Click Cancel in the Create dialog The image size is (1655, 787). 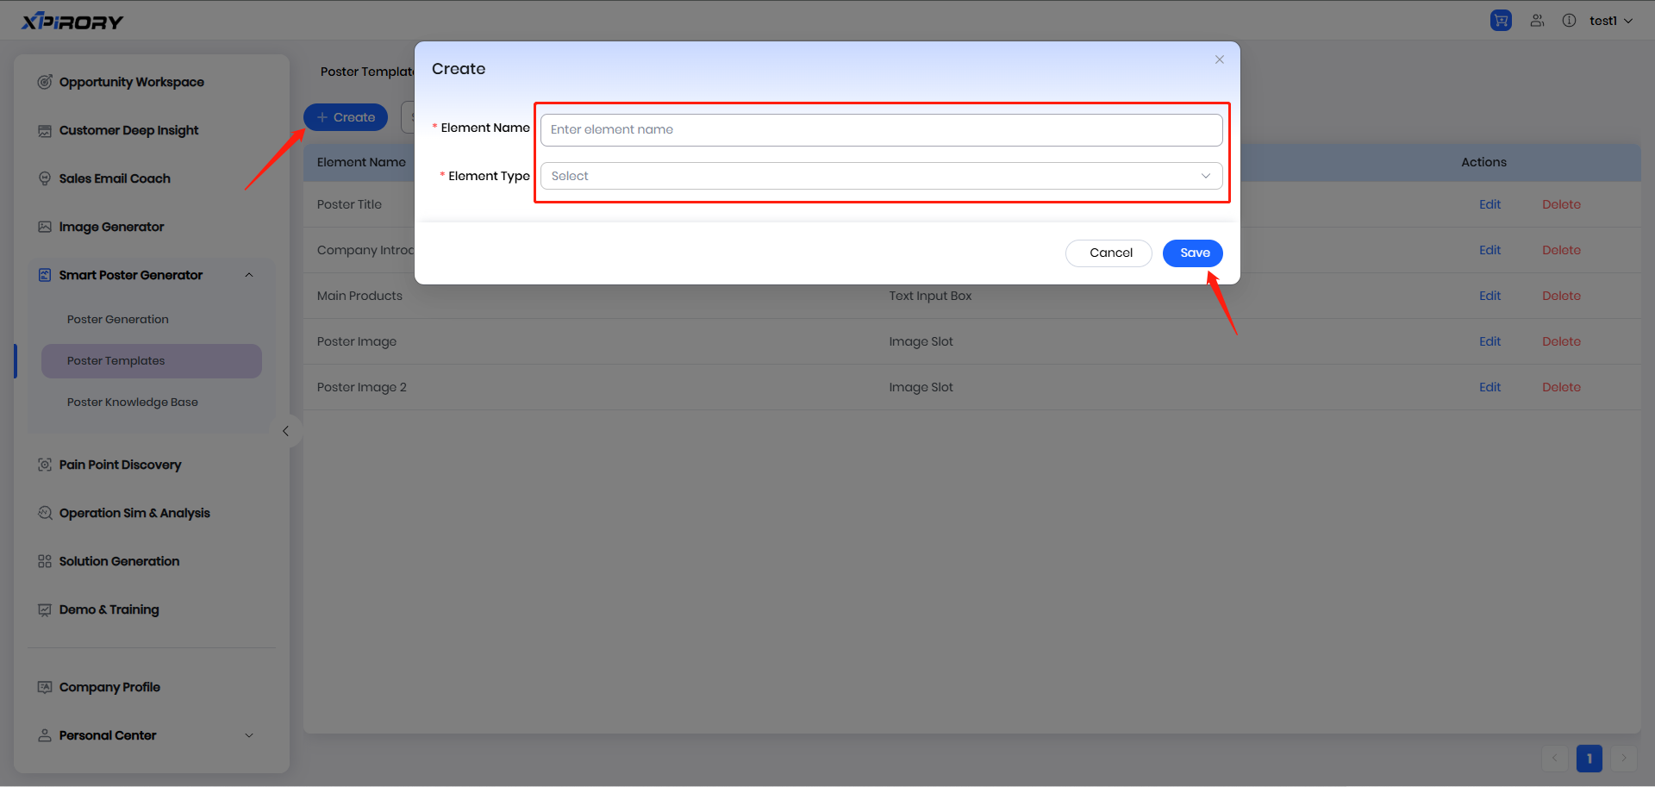[1110, 253]
